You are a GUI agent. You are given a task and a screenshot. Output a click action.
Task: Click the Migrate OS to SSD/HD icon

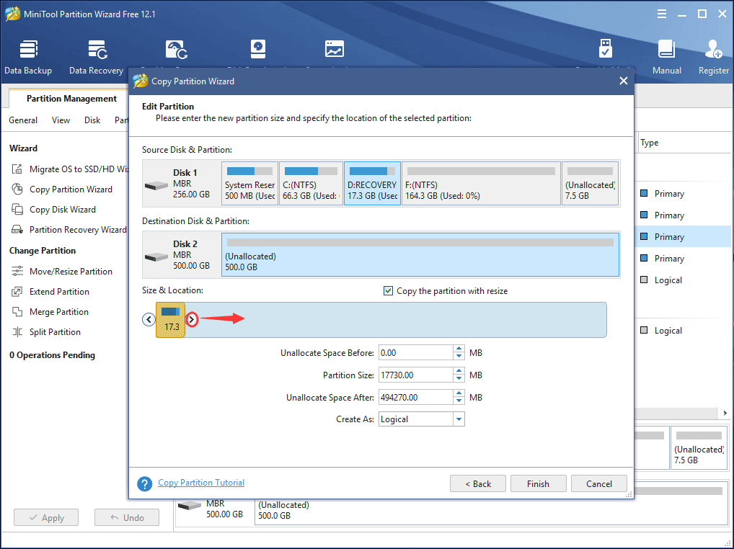17,169
